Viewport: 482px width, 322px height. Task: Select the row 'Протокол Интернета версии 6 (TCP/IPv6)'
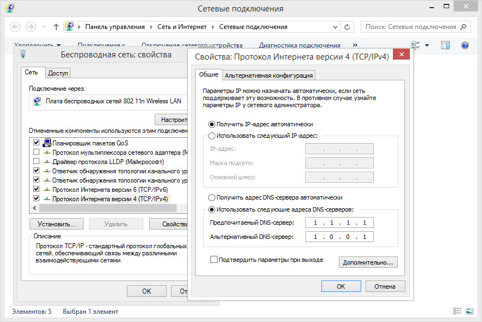[110, 190]
